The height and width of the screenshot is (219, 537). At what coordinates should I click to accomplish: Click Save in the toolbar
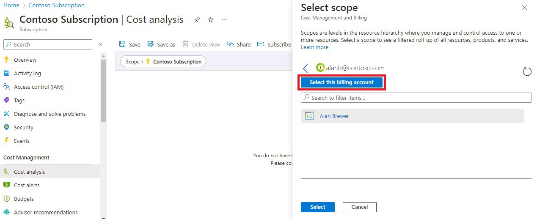[x=129, y=44]
